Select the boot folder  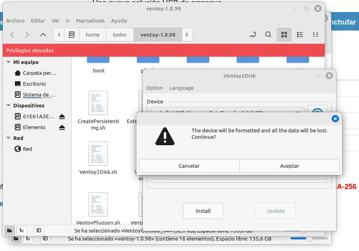pyautogui.click(x=99, y=65)
